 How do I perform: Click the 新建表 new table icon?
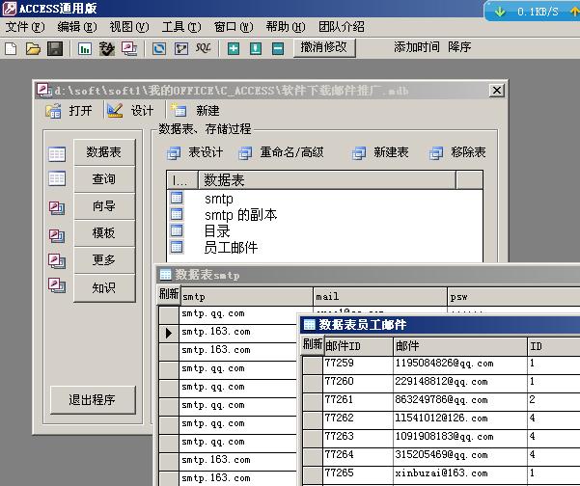coord(359,153)
